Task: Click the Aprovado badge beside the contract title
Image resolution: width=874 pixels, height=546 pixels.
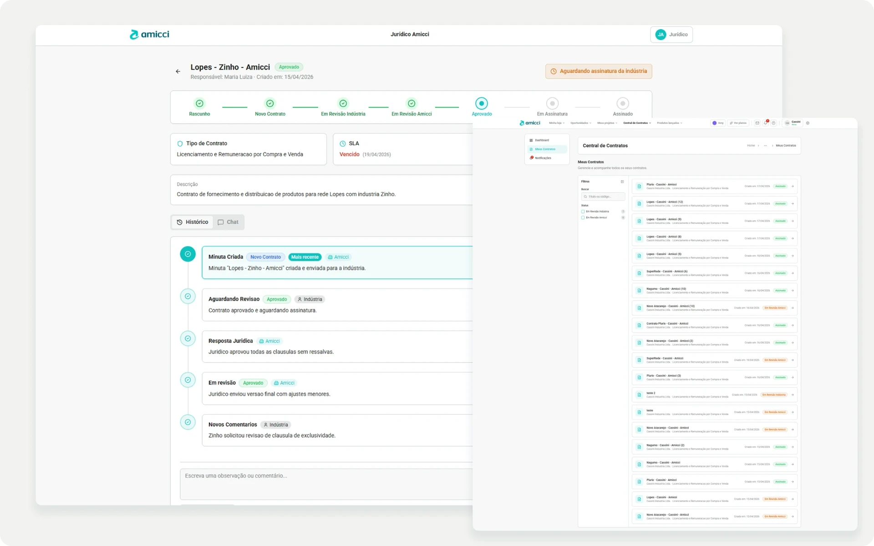Action: pos(289,67)
